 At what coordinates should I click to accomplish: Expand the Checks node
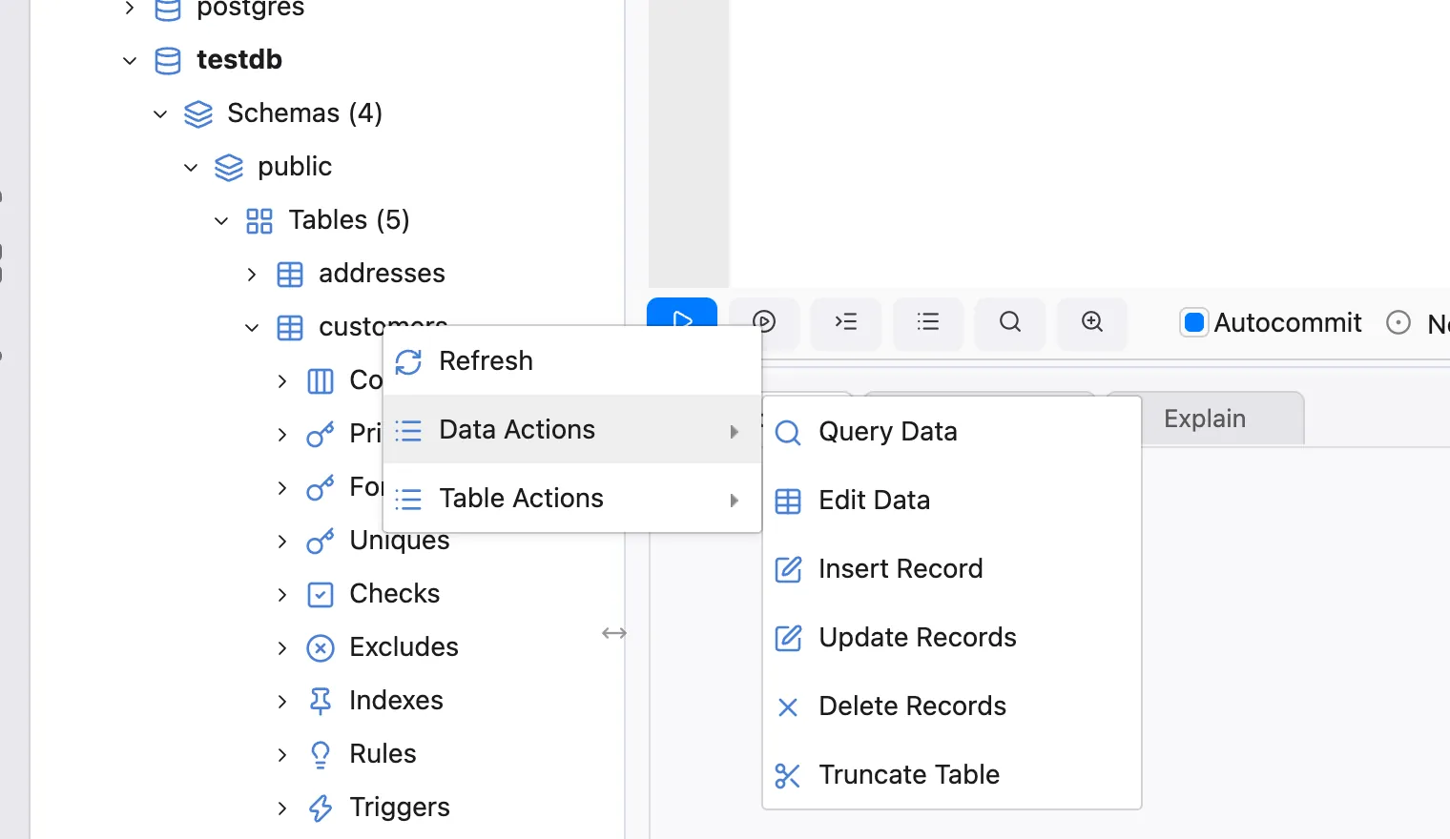[x=282, y=595]
